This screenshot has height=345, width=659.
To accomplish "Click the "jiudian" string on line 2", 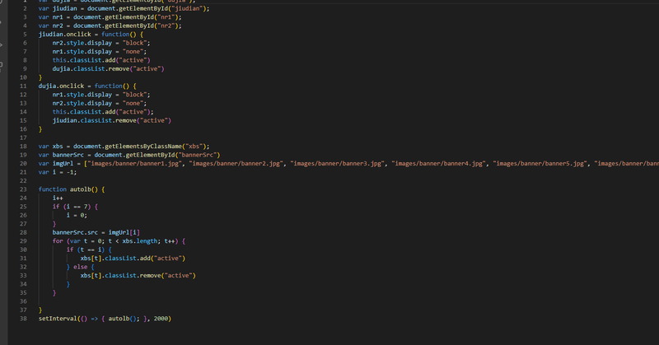I will [189, 8].
